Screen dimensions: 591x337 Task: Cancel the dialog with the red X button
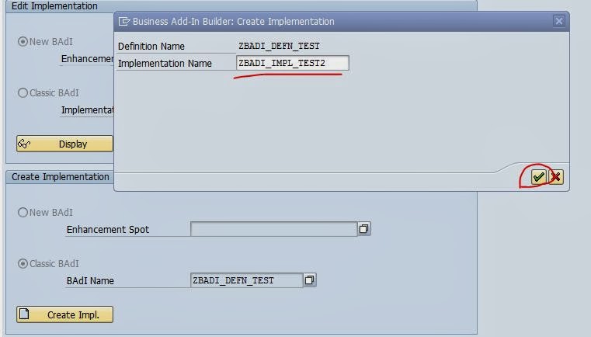555,177
